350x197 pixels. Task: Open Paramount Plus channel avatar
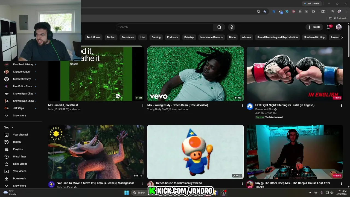[250, 106]
